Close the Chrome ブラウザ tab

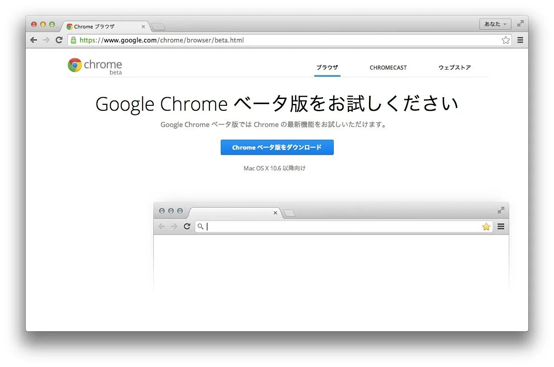pyautogui.click(x=143, y=27)
